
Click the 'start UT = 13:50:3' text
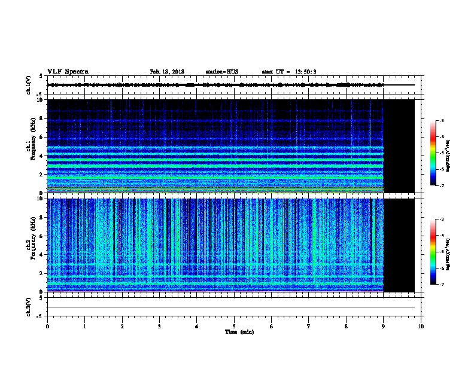[289, 72]
